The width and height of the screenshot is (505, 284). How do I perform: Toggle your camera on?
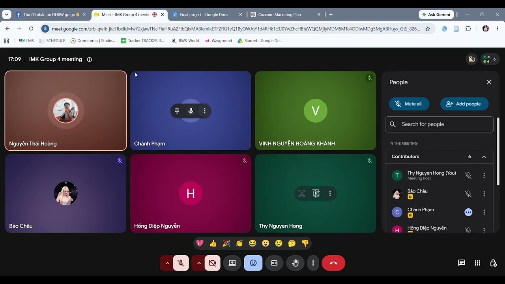click(x=213, y=263)
